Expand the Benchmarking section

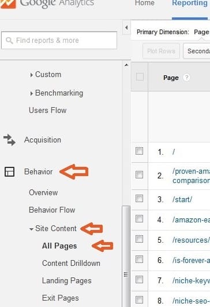57,93
